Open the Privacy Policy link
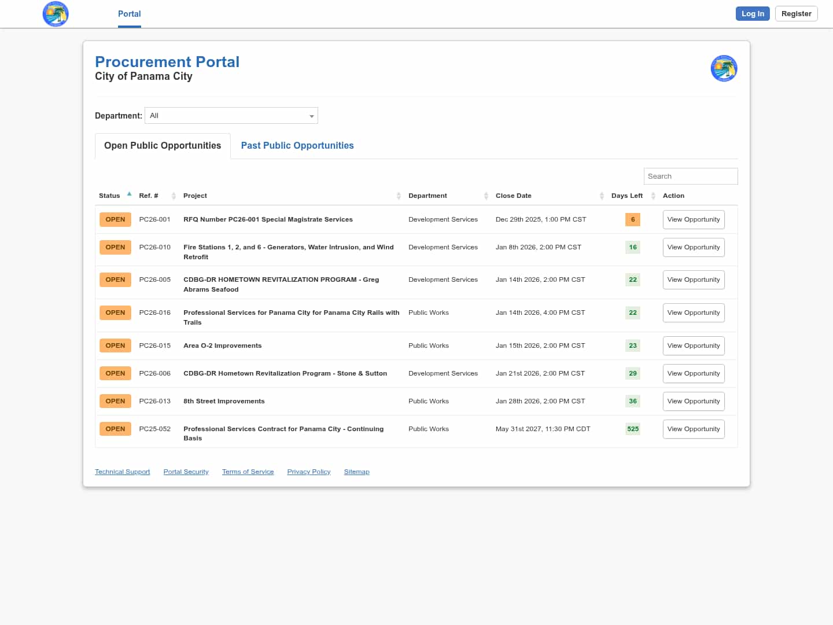This screenshot has width=833, height=625. coord(308,472)
